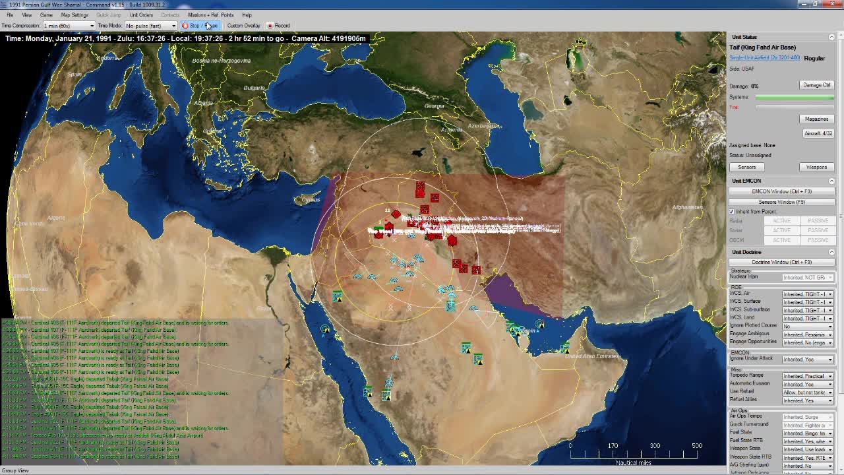This screenshot has height=475, width=844.
Task: Click the round ship marker in the Red Sea
Action: click(x=325, y=328)
